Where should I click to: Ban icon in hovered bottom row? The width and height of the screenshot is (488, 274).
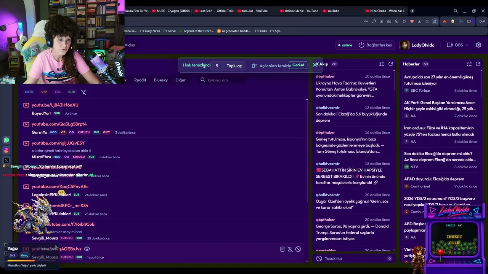(x=298, y=249)
